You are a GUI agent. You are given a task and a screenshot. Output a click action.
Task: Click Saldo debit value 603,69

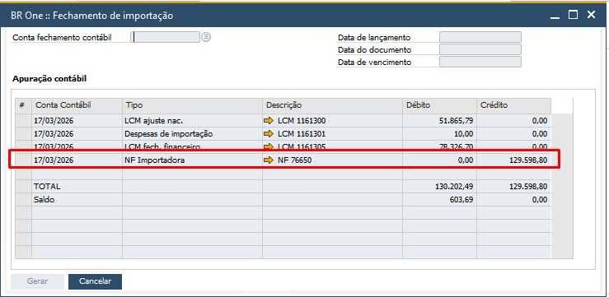tap(461, 200)
